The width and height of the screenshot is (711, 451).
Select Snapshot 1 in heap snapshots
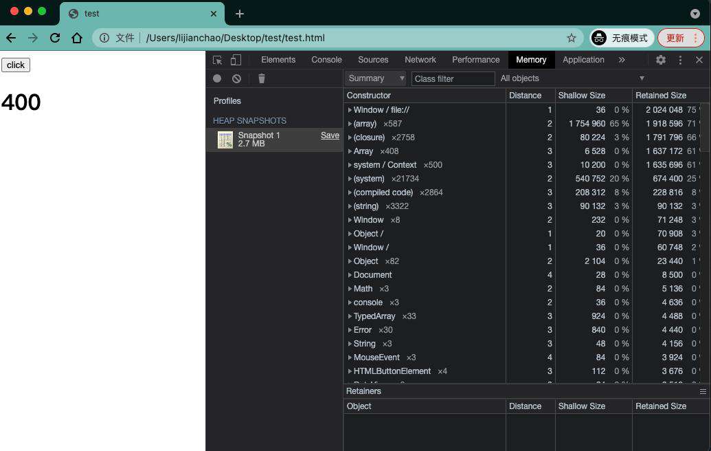point(274,140)
